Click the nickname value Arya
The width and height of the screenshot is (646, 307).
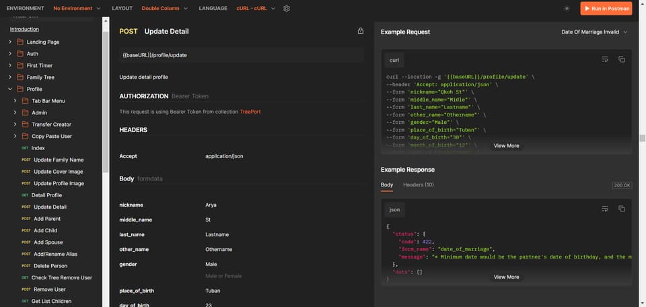pos(211,205)
